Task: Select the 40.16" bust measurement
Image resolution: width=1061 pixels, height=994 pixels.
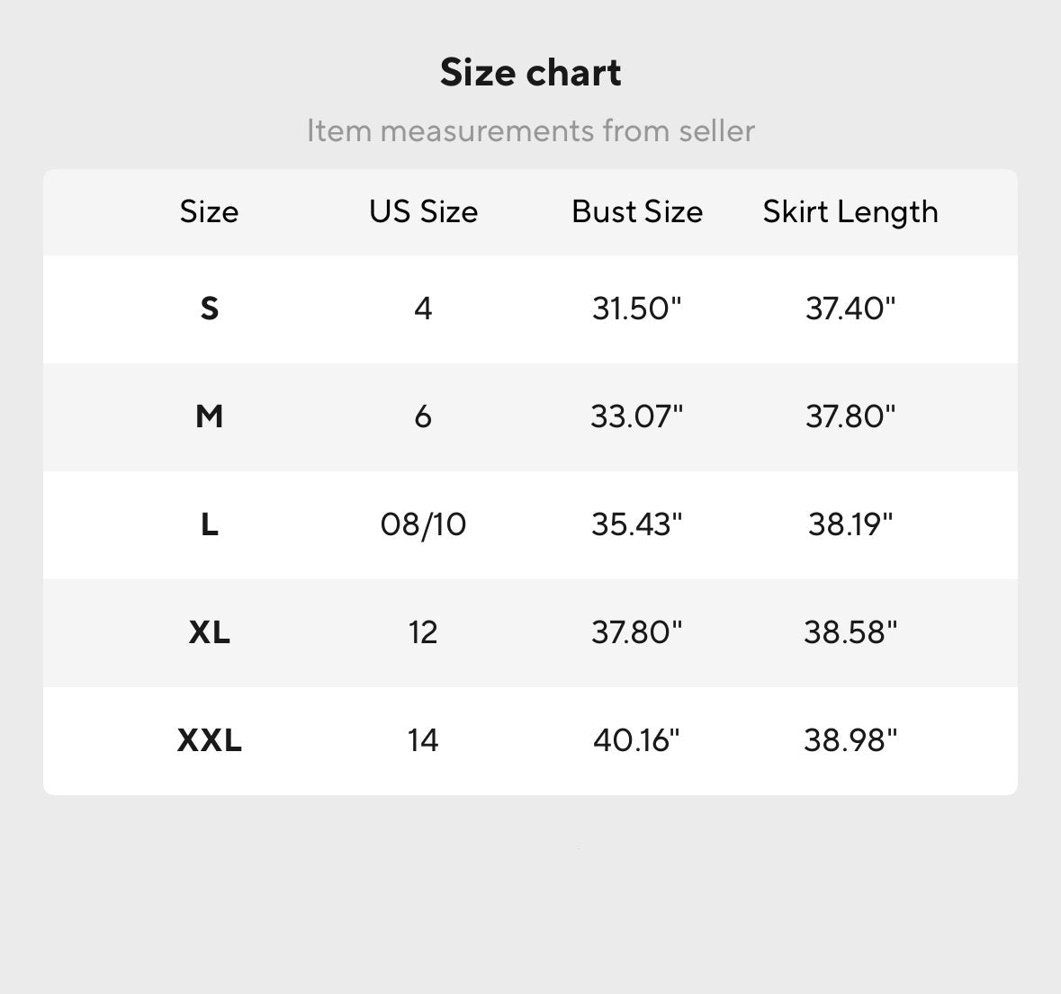Action: pos(637,740)
